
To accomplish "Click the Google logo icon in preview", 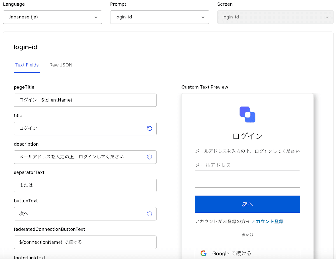I will (x=204, y=253).
